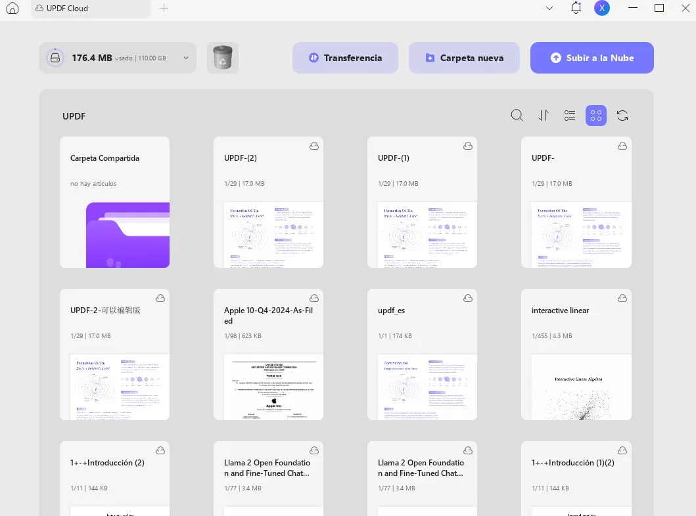Screen dimensions: 696x516
Task: Open a new tab with plus icon
Action: pos(164,8)
